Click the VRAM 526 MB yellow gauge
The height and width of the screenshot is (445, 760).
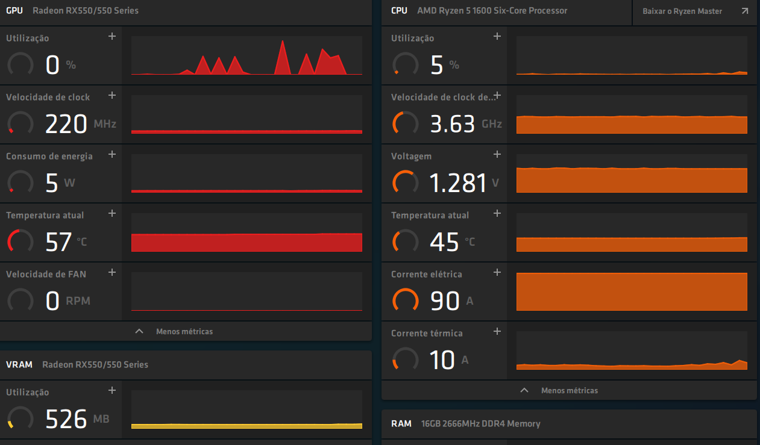[x=20, y=419]
